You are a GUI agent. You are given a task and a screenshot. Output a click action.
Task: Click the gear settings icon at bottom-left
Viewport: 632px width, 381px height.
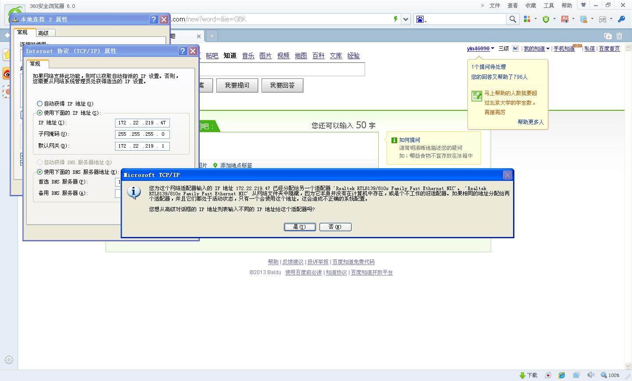(x=9, y=360)
